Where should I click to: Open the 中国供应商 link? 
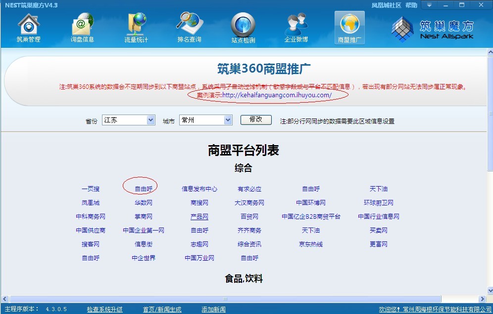pos(91,230)
